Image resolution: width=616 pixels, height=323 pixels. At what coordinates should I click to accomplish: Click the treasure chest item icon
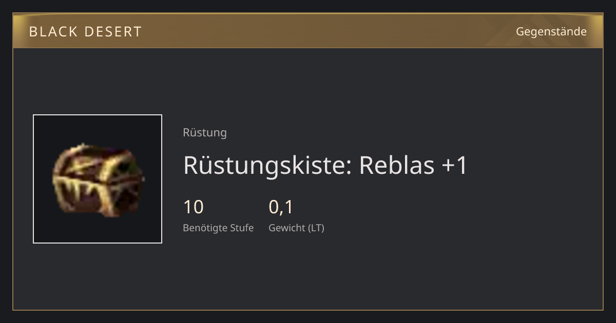click(x=98, y=178)
